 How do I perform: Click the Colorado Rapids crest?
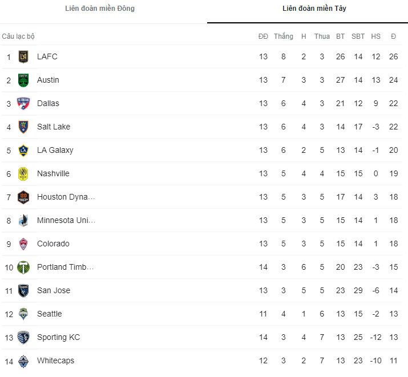tap(23, 244)
